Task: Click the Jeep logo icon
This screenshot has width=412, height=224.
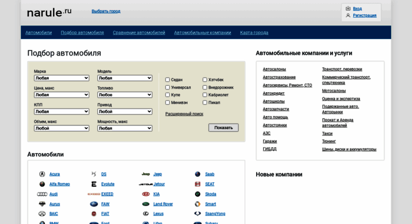Action: tap(146, 174)
